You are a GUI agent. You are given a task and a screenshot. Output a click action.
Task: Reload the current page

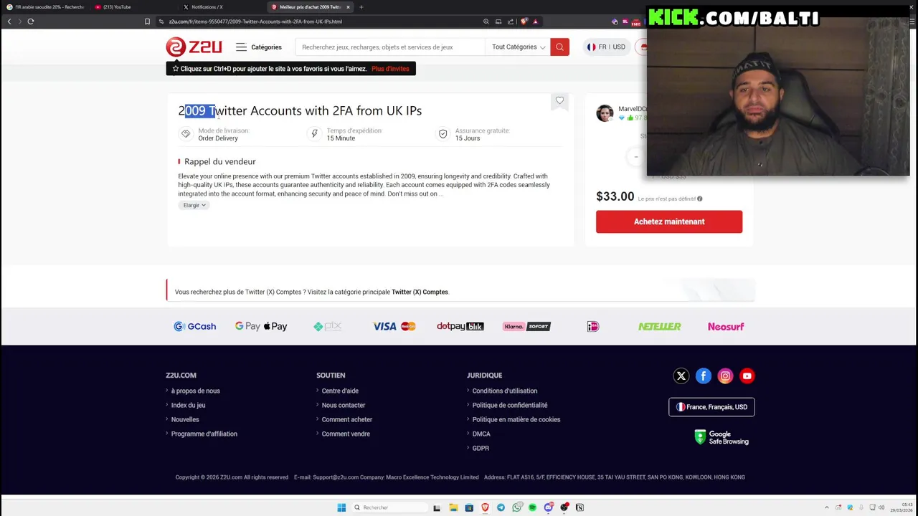tap(31, 21)
